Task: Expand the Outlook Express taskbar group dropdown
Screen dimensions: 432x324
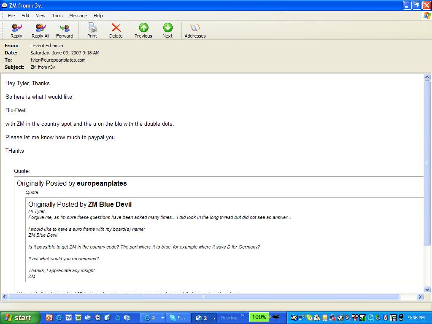Action: point(214,318)
